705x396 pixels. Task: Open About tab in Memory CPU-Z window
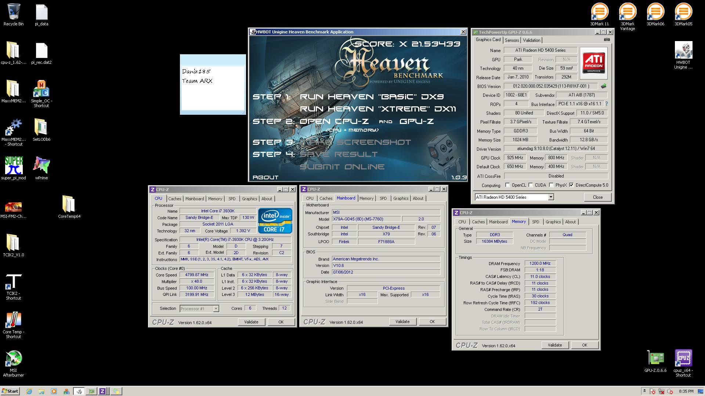pyautogui.click(x=570, y=222)
